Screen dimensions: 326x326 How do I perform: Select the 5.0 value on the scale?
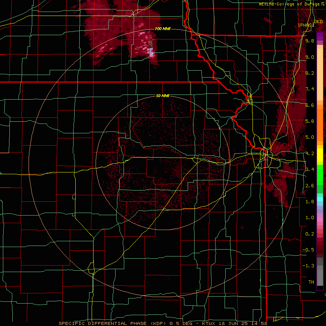pos(310,137)
